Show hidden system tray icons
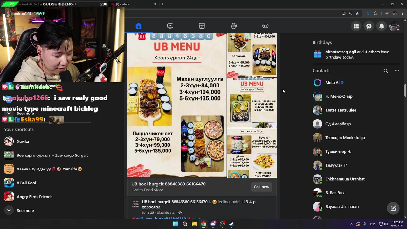The height and width of the screenshot is (229, 407). pyautogui.click(x=351, y=224)
